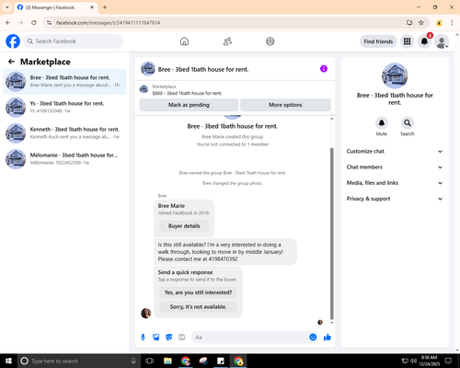Open the Chrome three-dot menu

(452, 23)
